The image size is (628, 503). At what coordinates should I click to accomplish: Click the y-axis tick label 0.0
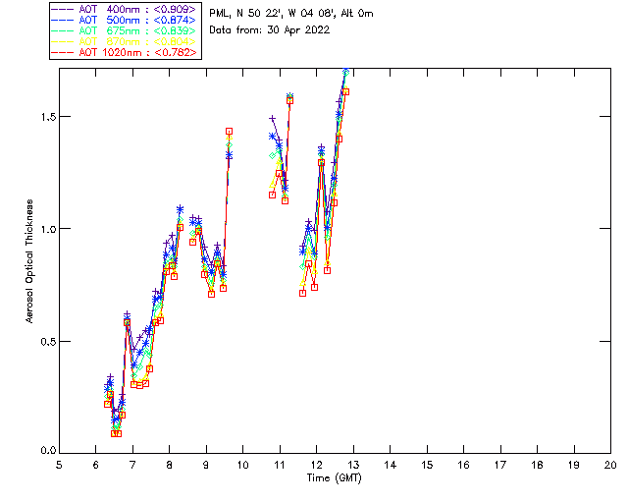(x=43, y=452)
